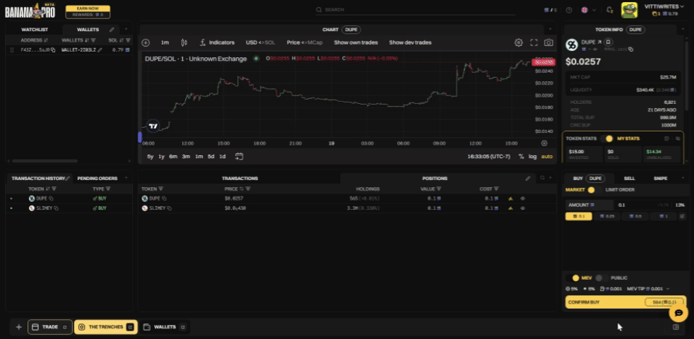Take a chart snapshot with camera icon
The height and width of the screenshot is (339, 694).
pos(548,42)
